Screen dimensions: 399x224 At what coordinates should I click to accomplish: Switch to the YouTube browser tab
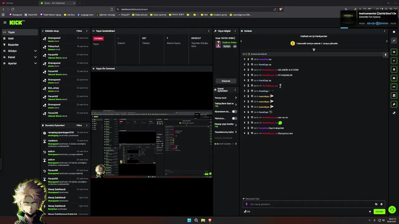[x=19, y=3]
